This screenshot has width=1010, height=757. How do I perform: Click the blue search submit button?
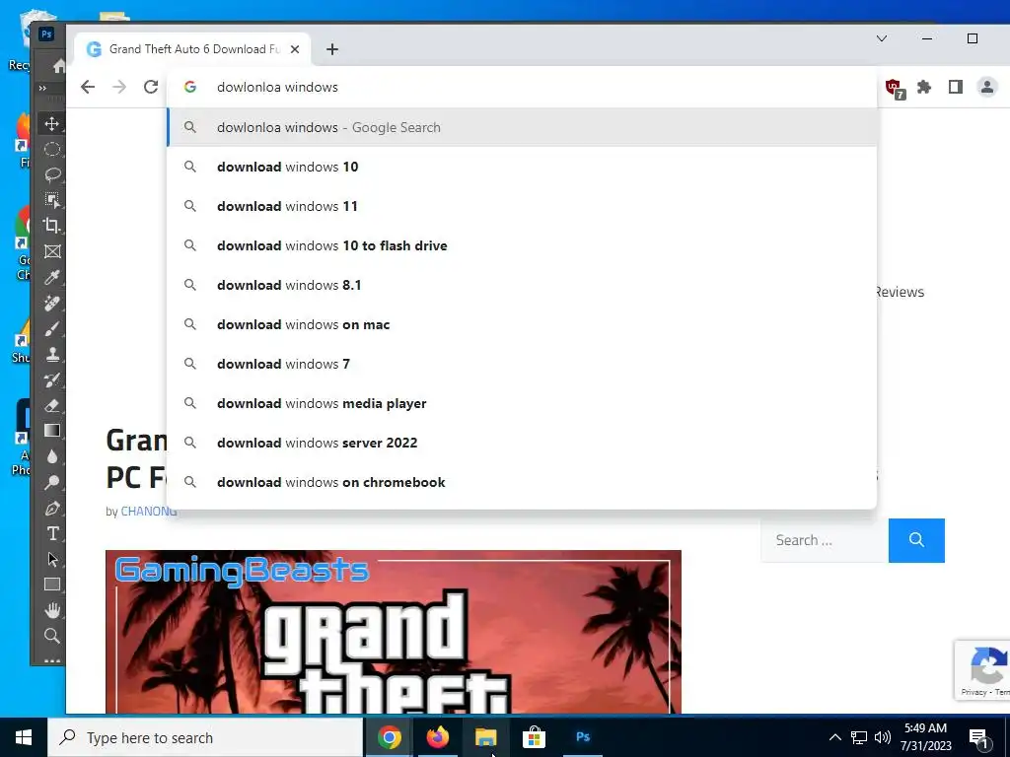[x=916, y=540]
